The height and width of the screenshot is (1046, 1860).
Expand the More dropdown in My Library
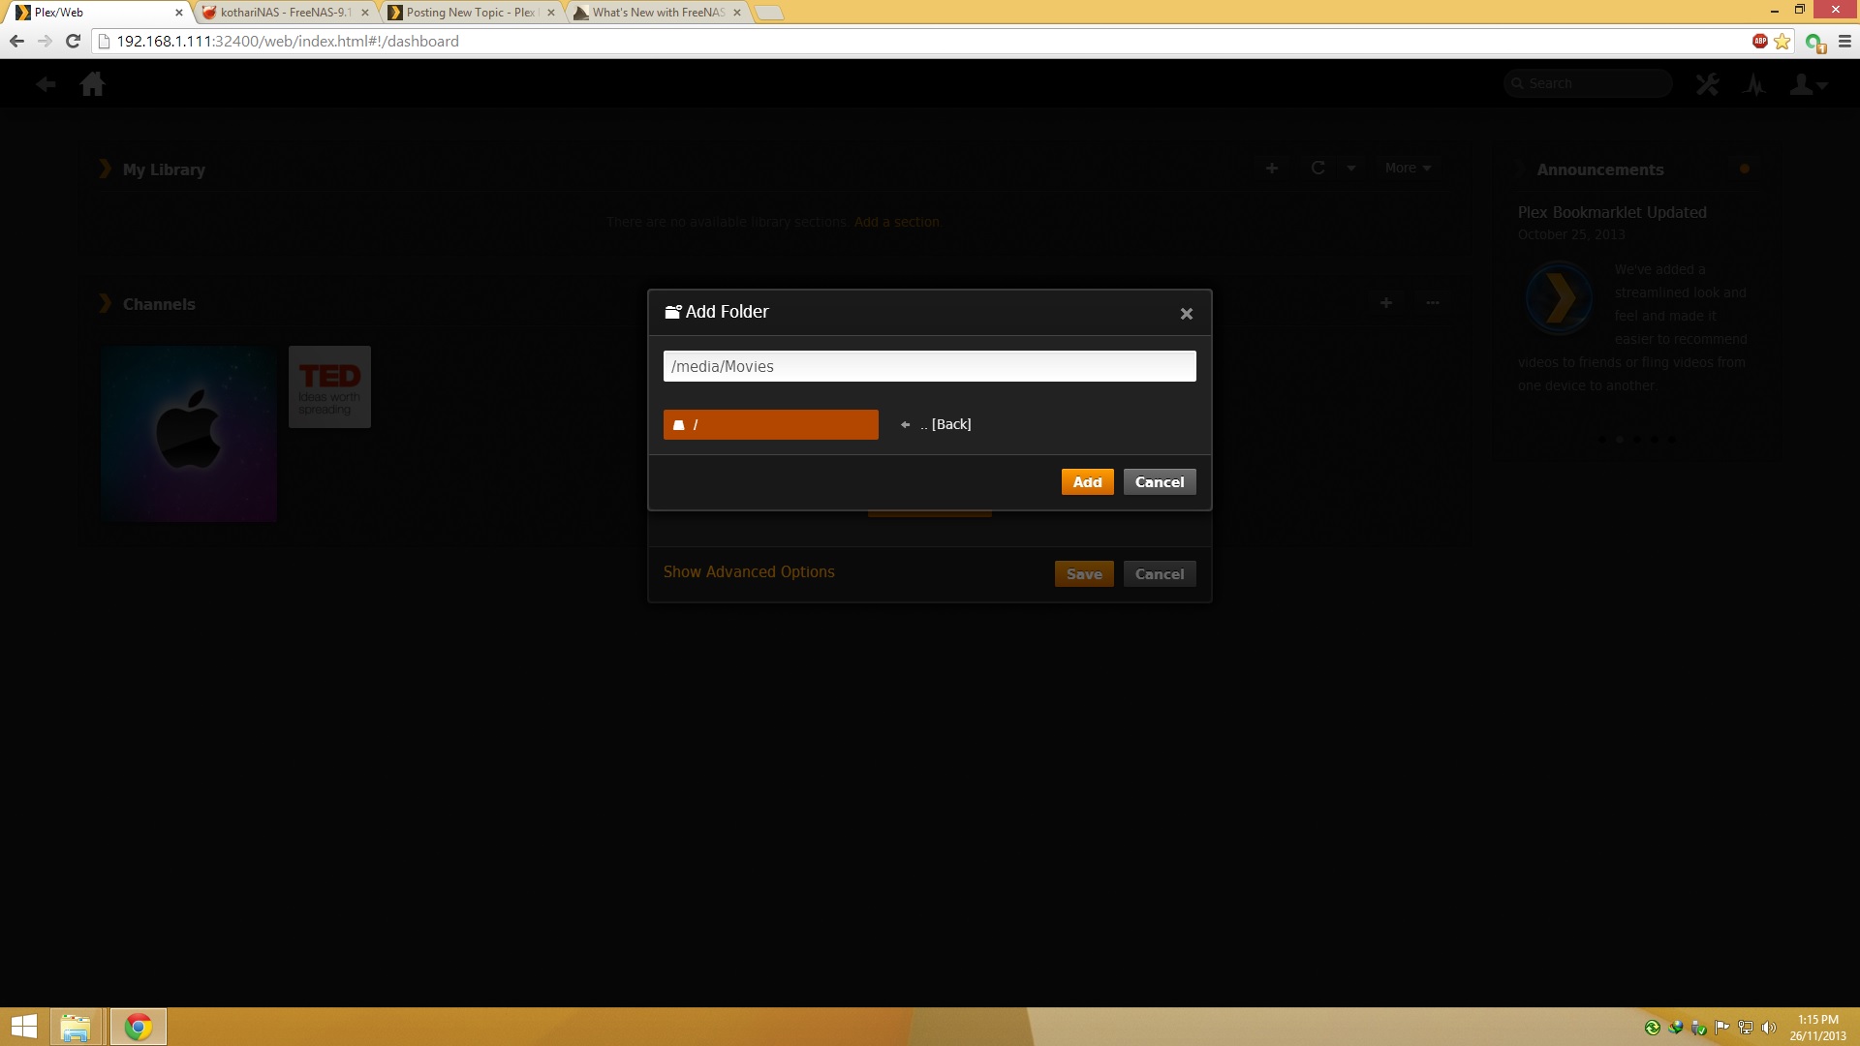coord(1407,168)
